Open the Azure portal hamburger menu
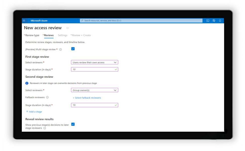The image size is (245, 151). [24, 21]
